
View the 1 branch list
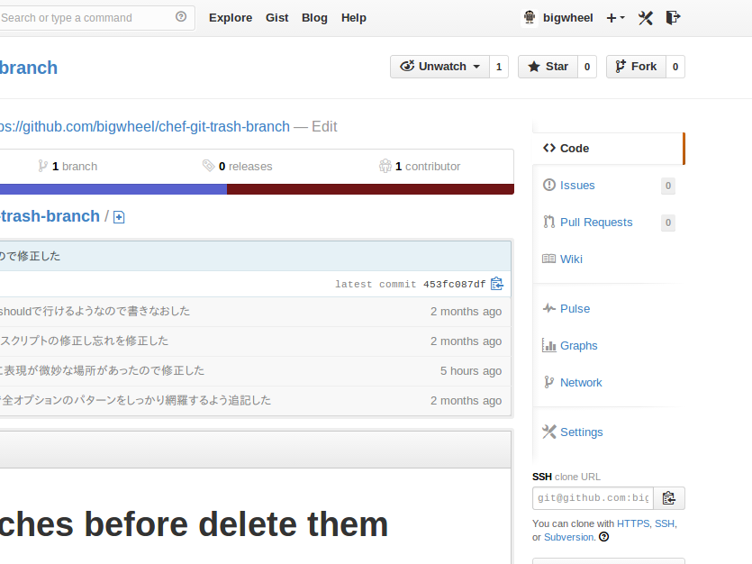tap(68, 167)
